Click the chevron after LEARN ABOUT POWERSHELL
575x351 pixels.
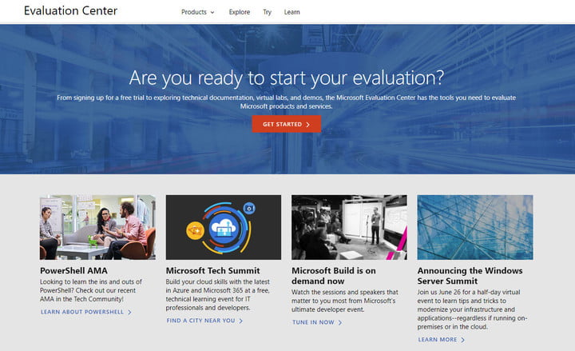129,312
